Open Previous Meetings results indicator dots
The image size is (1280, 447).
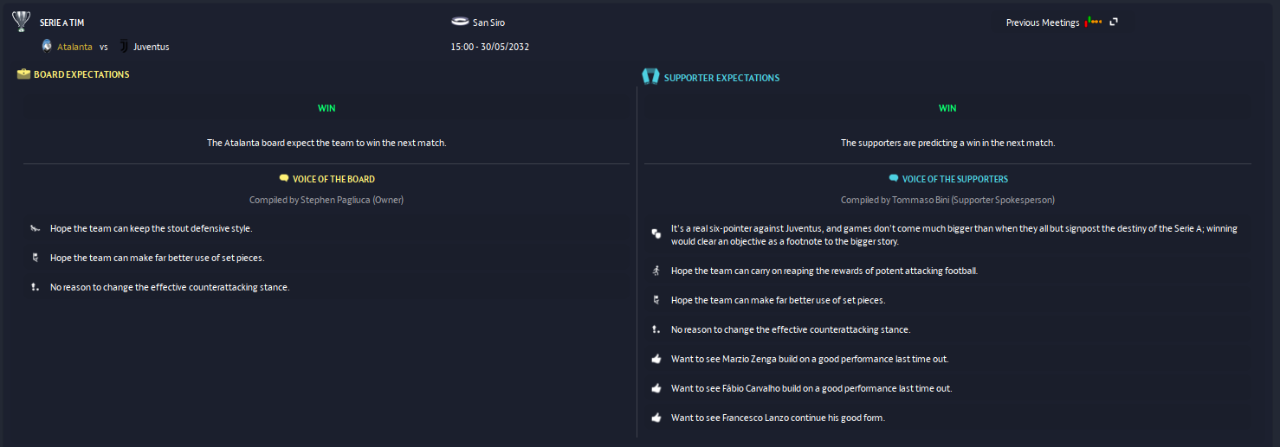pyautogui.click(x=1093, y=22)
